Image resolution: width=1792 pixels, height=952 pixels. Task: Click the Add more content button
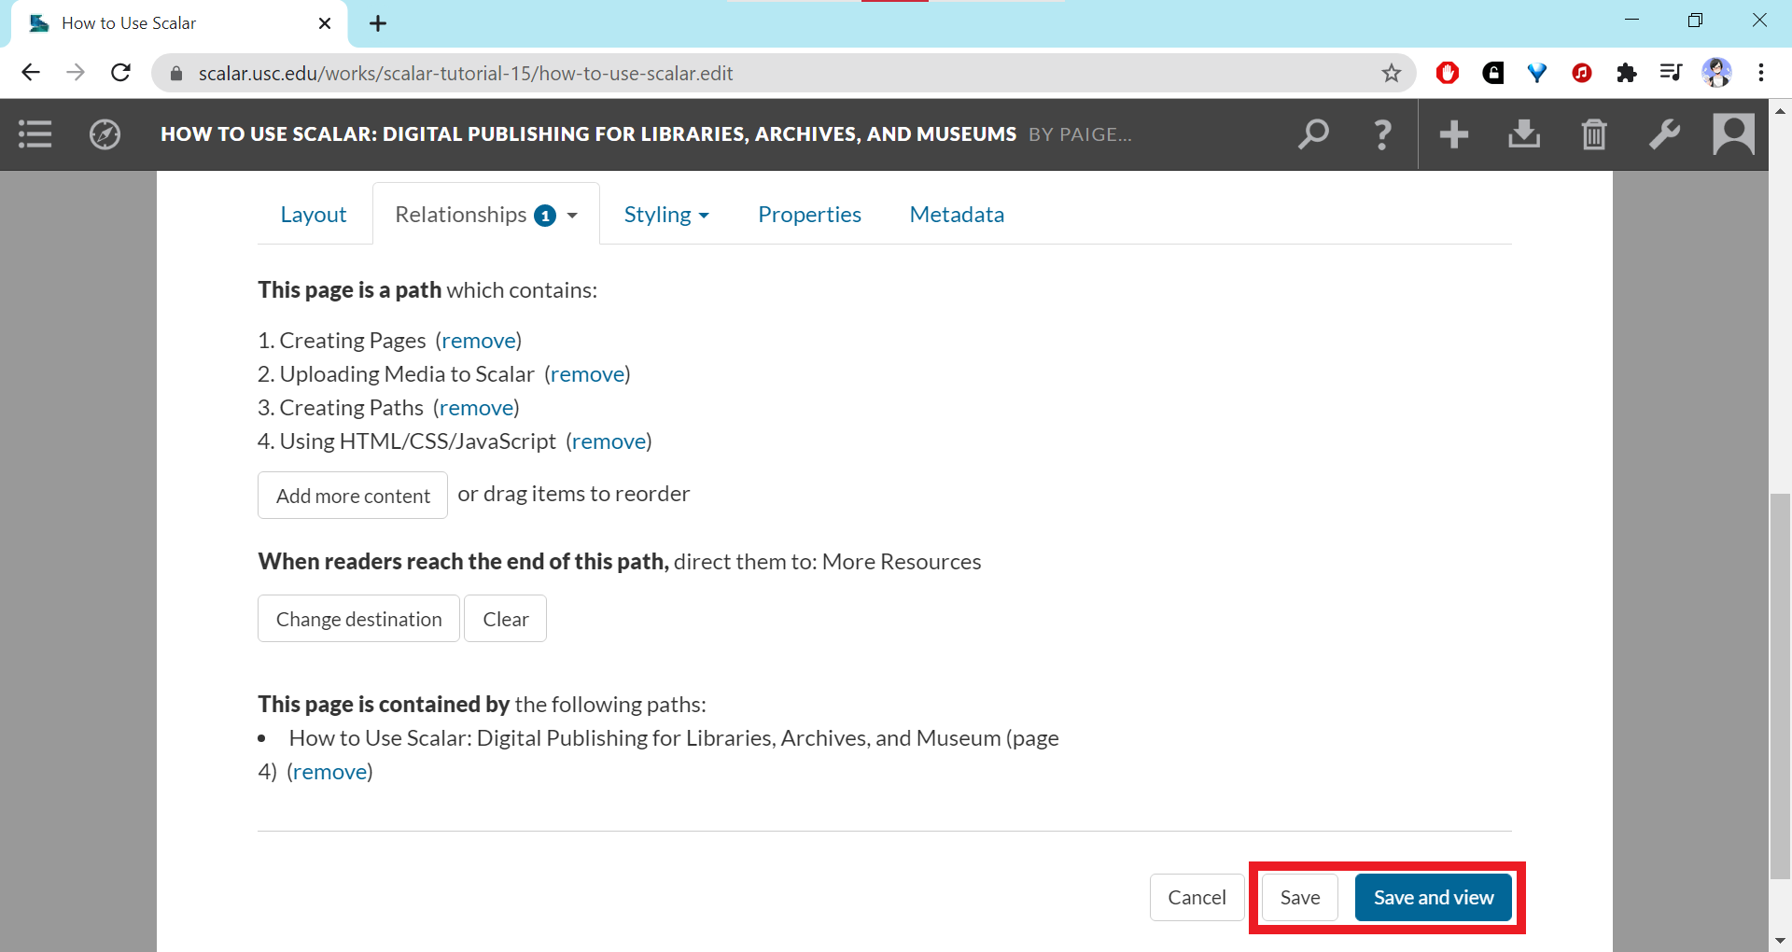353,496
